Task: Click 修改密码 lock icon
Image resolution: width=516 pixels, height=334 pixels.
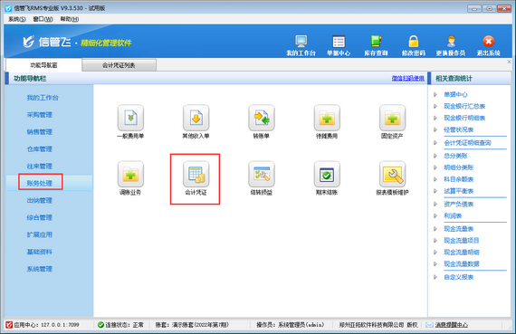Action: 414,46
